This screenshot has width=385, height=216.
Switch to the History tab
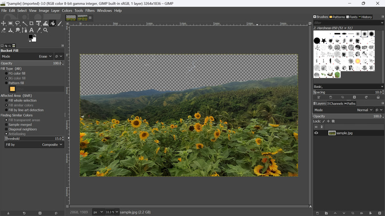pyautogui.click(x=365, y=17)
